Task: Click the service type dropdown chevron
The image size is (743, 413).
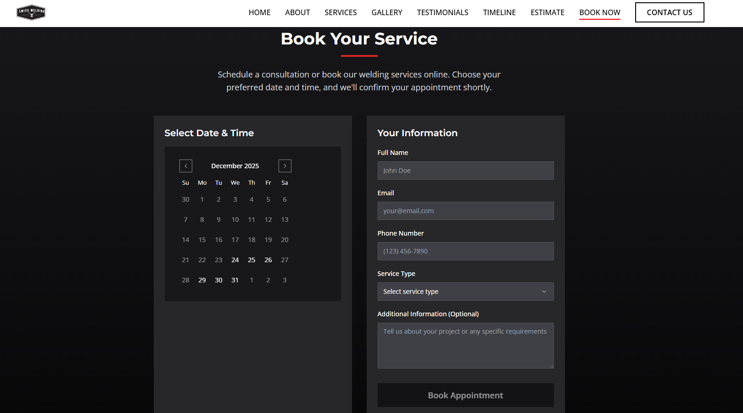Action: tap(544, 292)
